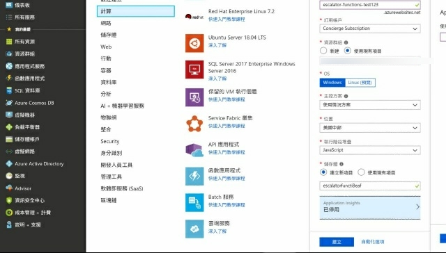Screen dimensions: 446x253
Task: Open the 虛擬網路 icon
Action: [9, 152]
